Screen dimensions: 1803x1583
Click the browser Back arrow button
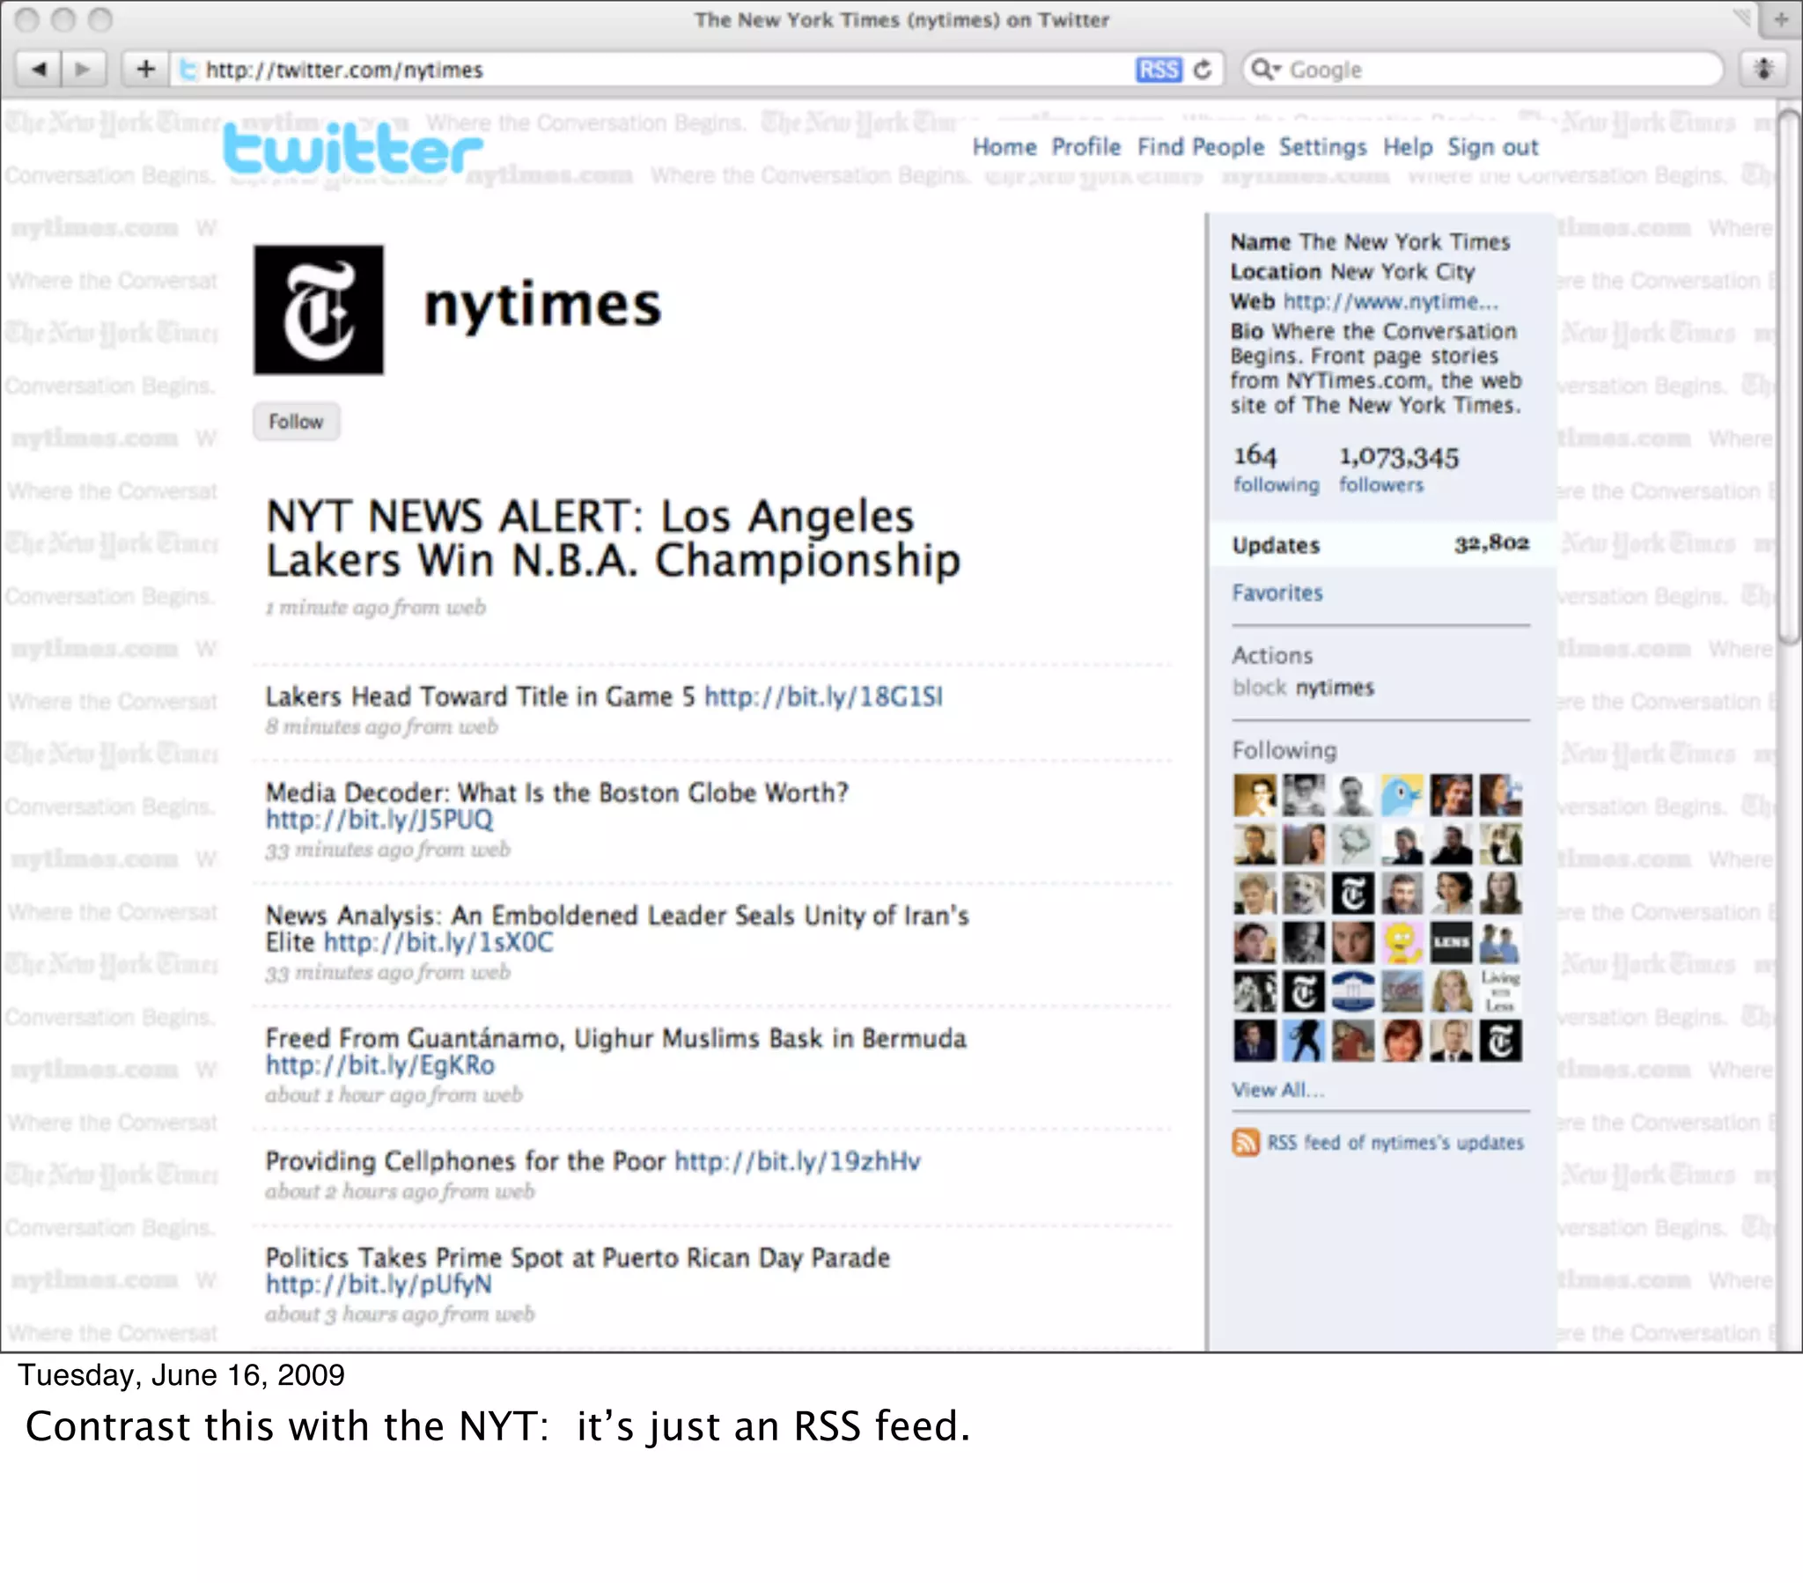(38, 69)
